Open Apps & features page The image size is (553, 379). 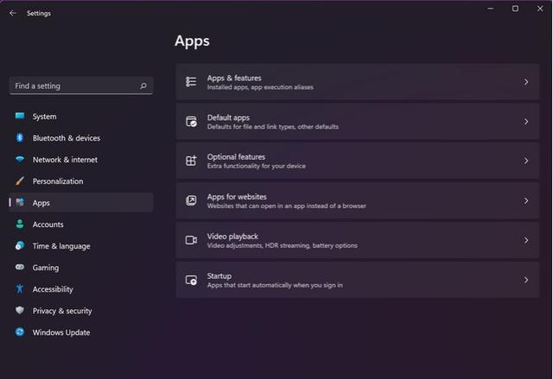[x=357, y=82]
